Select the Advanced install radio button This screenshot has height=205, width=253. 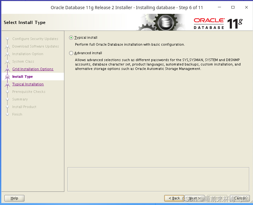[x=71, y=53]
